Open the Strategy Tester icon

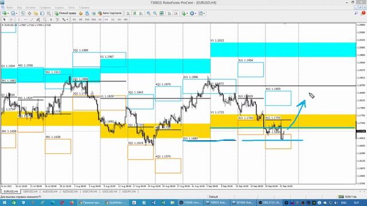pyautogui.click(x=49, y=13)
